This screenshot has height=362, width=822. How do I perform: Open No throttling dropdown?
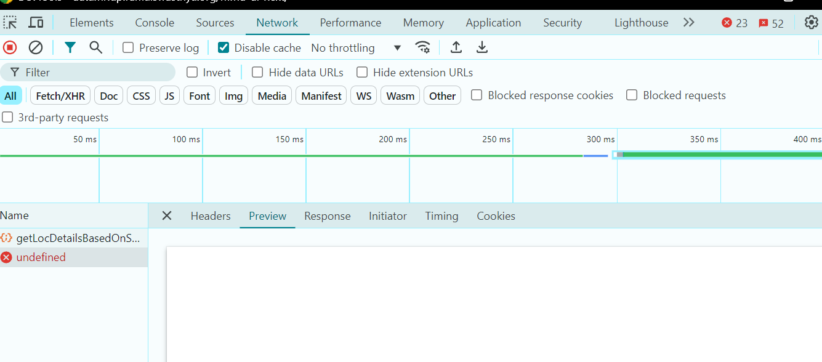(x=356, y=48)
